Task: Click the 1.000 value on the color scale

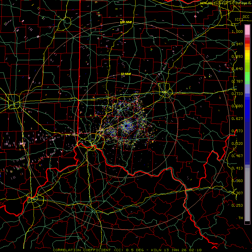Action: [x=237, y=31]
